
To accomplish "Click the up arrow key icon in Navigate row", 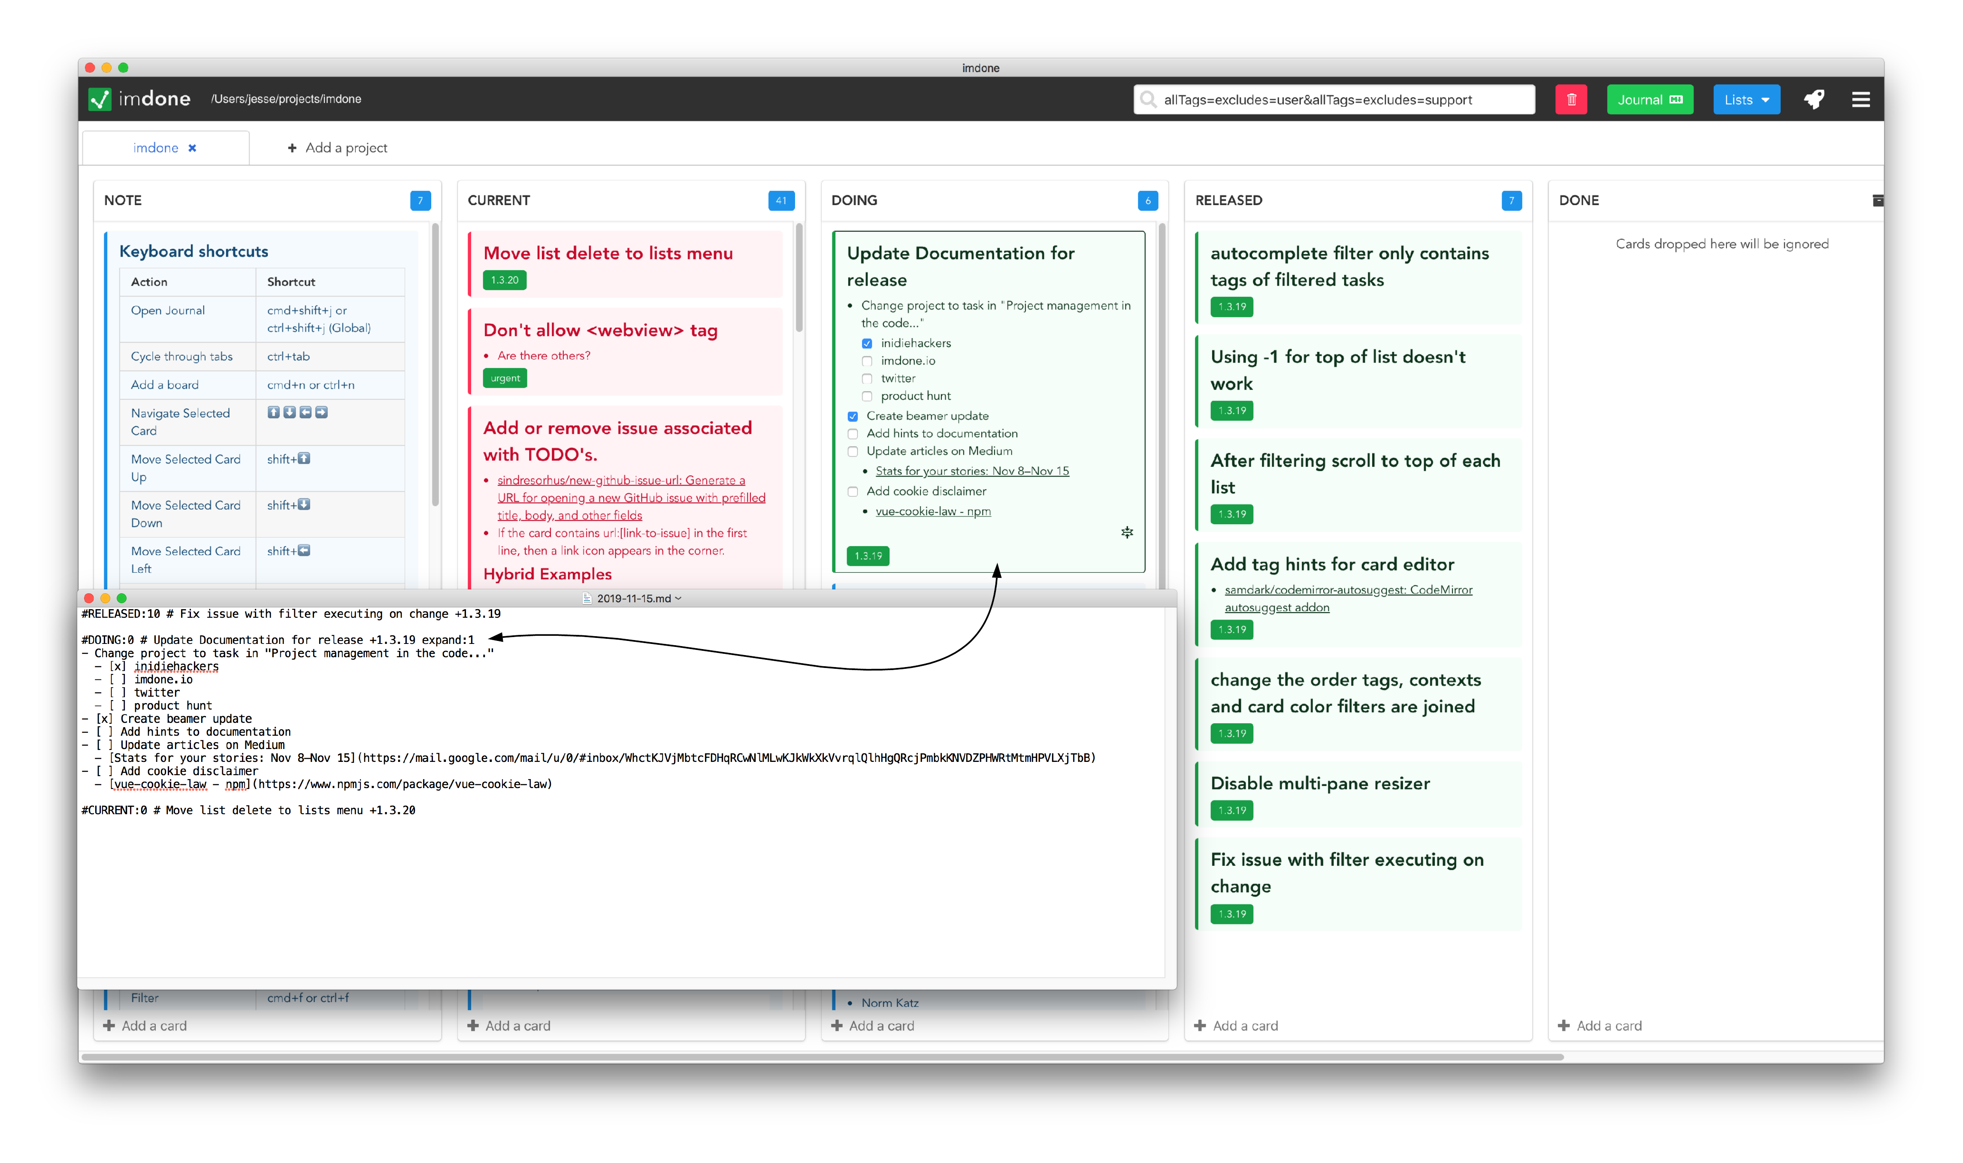I will [x=273, y=412].
